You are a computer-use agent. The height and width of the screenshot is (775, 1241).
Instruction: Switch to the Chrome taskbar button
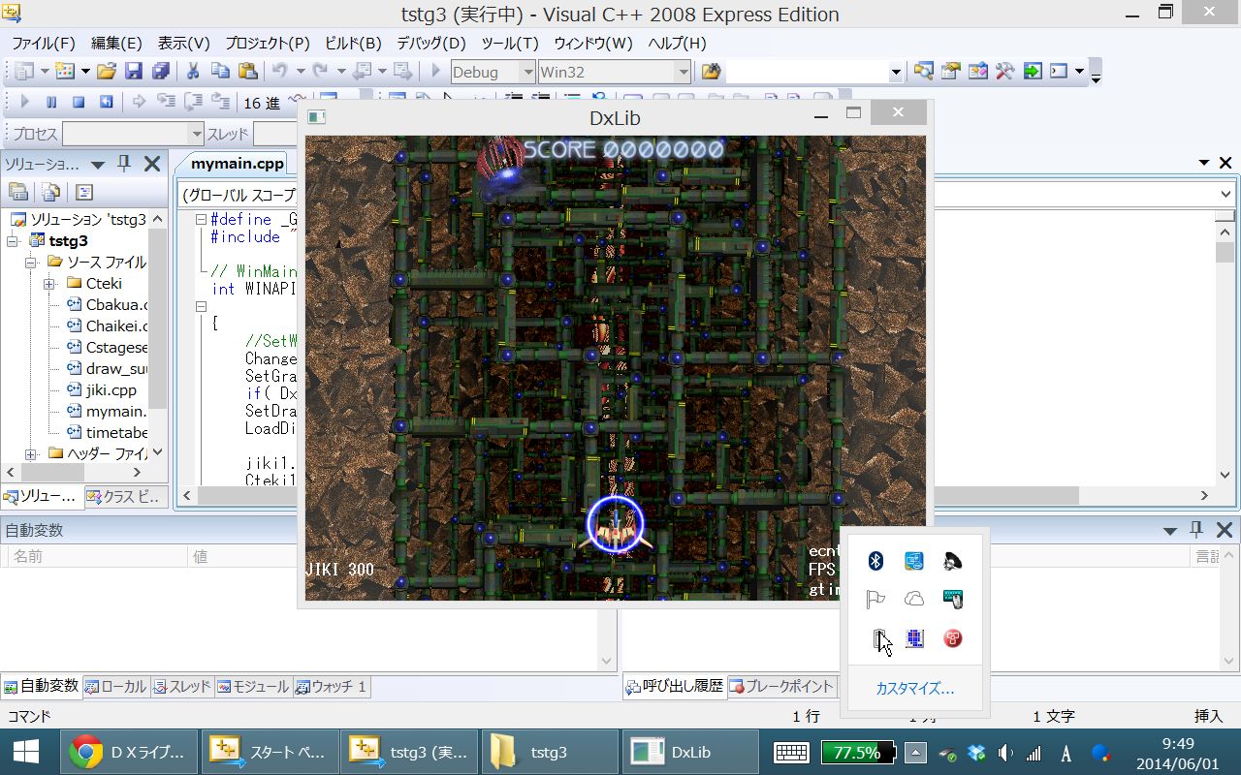point(129,753)
